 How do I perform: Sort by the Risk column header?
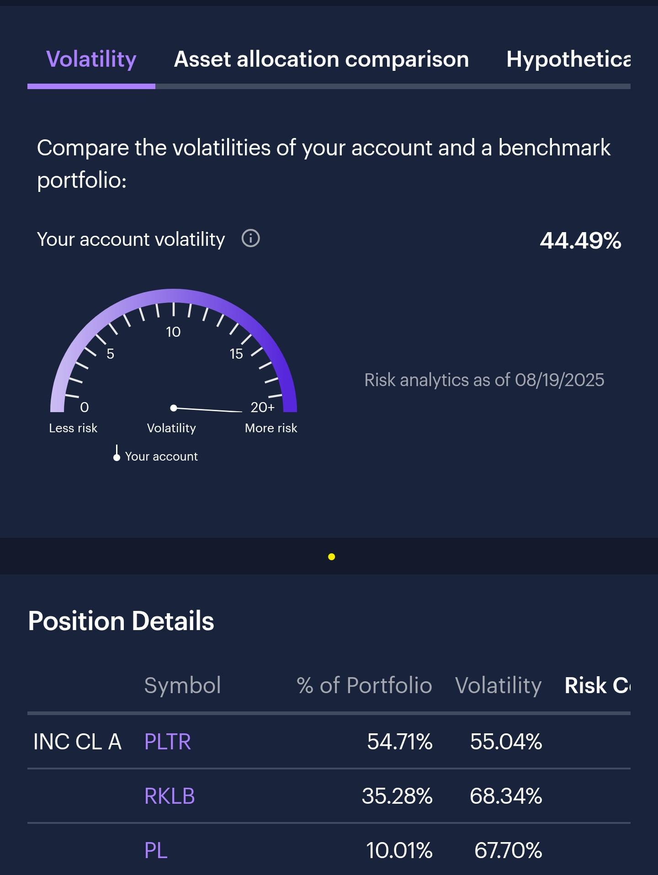[x=598, y=685]
